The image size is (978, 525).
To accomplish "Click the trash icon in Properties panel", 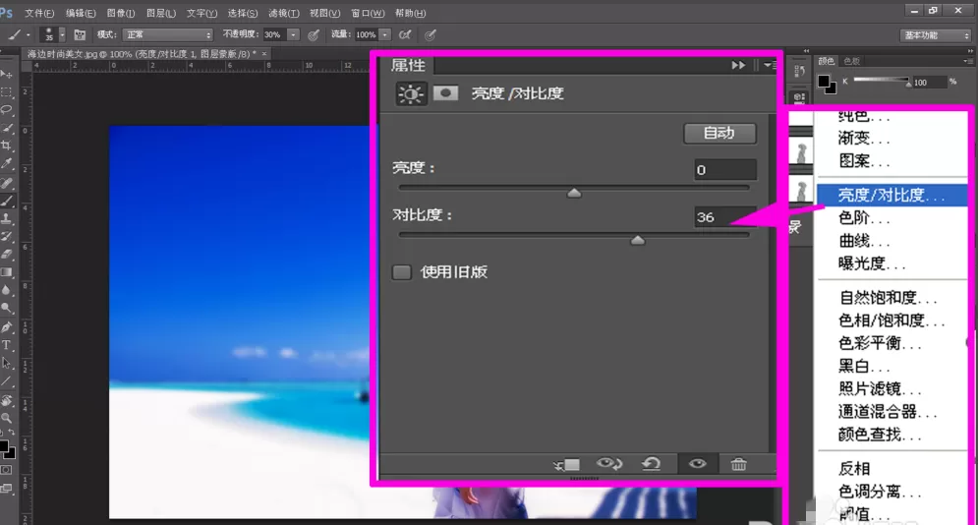I will coord(738,464).
